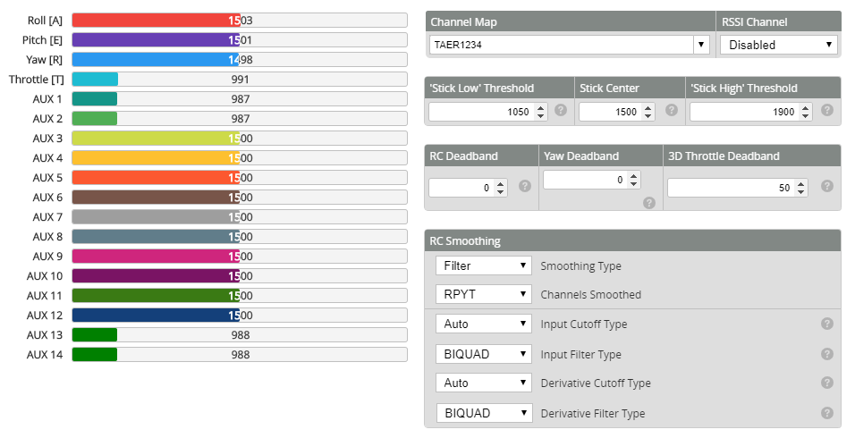The image size is (855, 438).
Task: Click the Throttle channel bar
Action: tap(240, 80)
